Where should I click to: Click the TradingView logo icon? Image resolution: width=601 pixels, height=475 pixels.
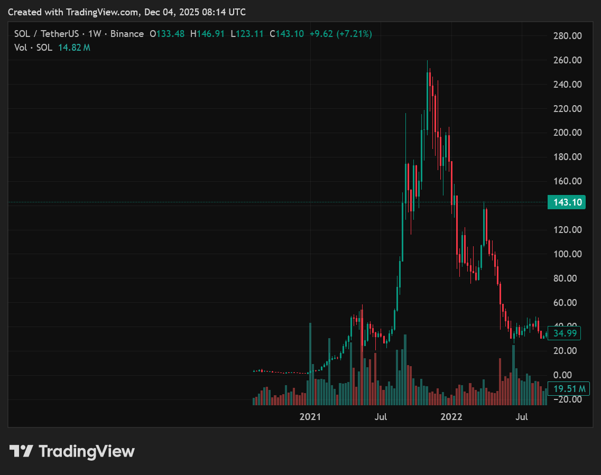pos(21,451)
